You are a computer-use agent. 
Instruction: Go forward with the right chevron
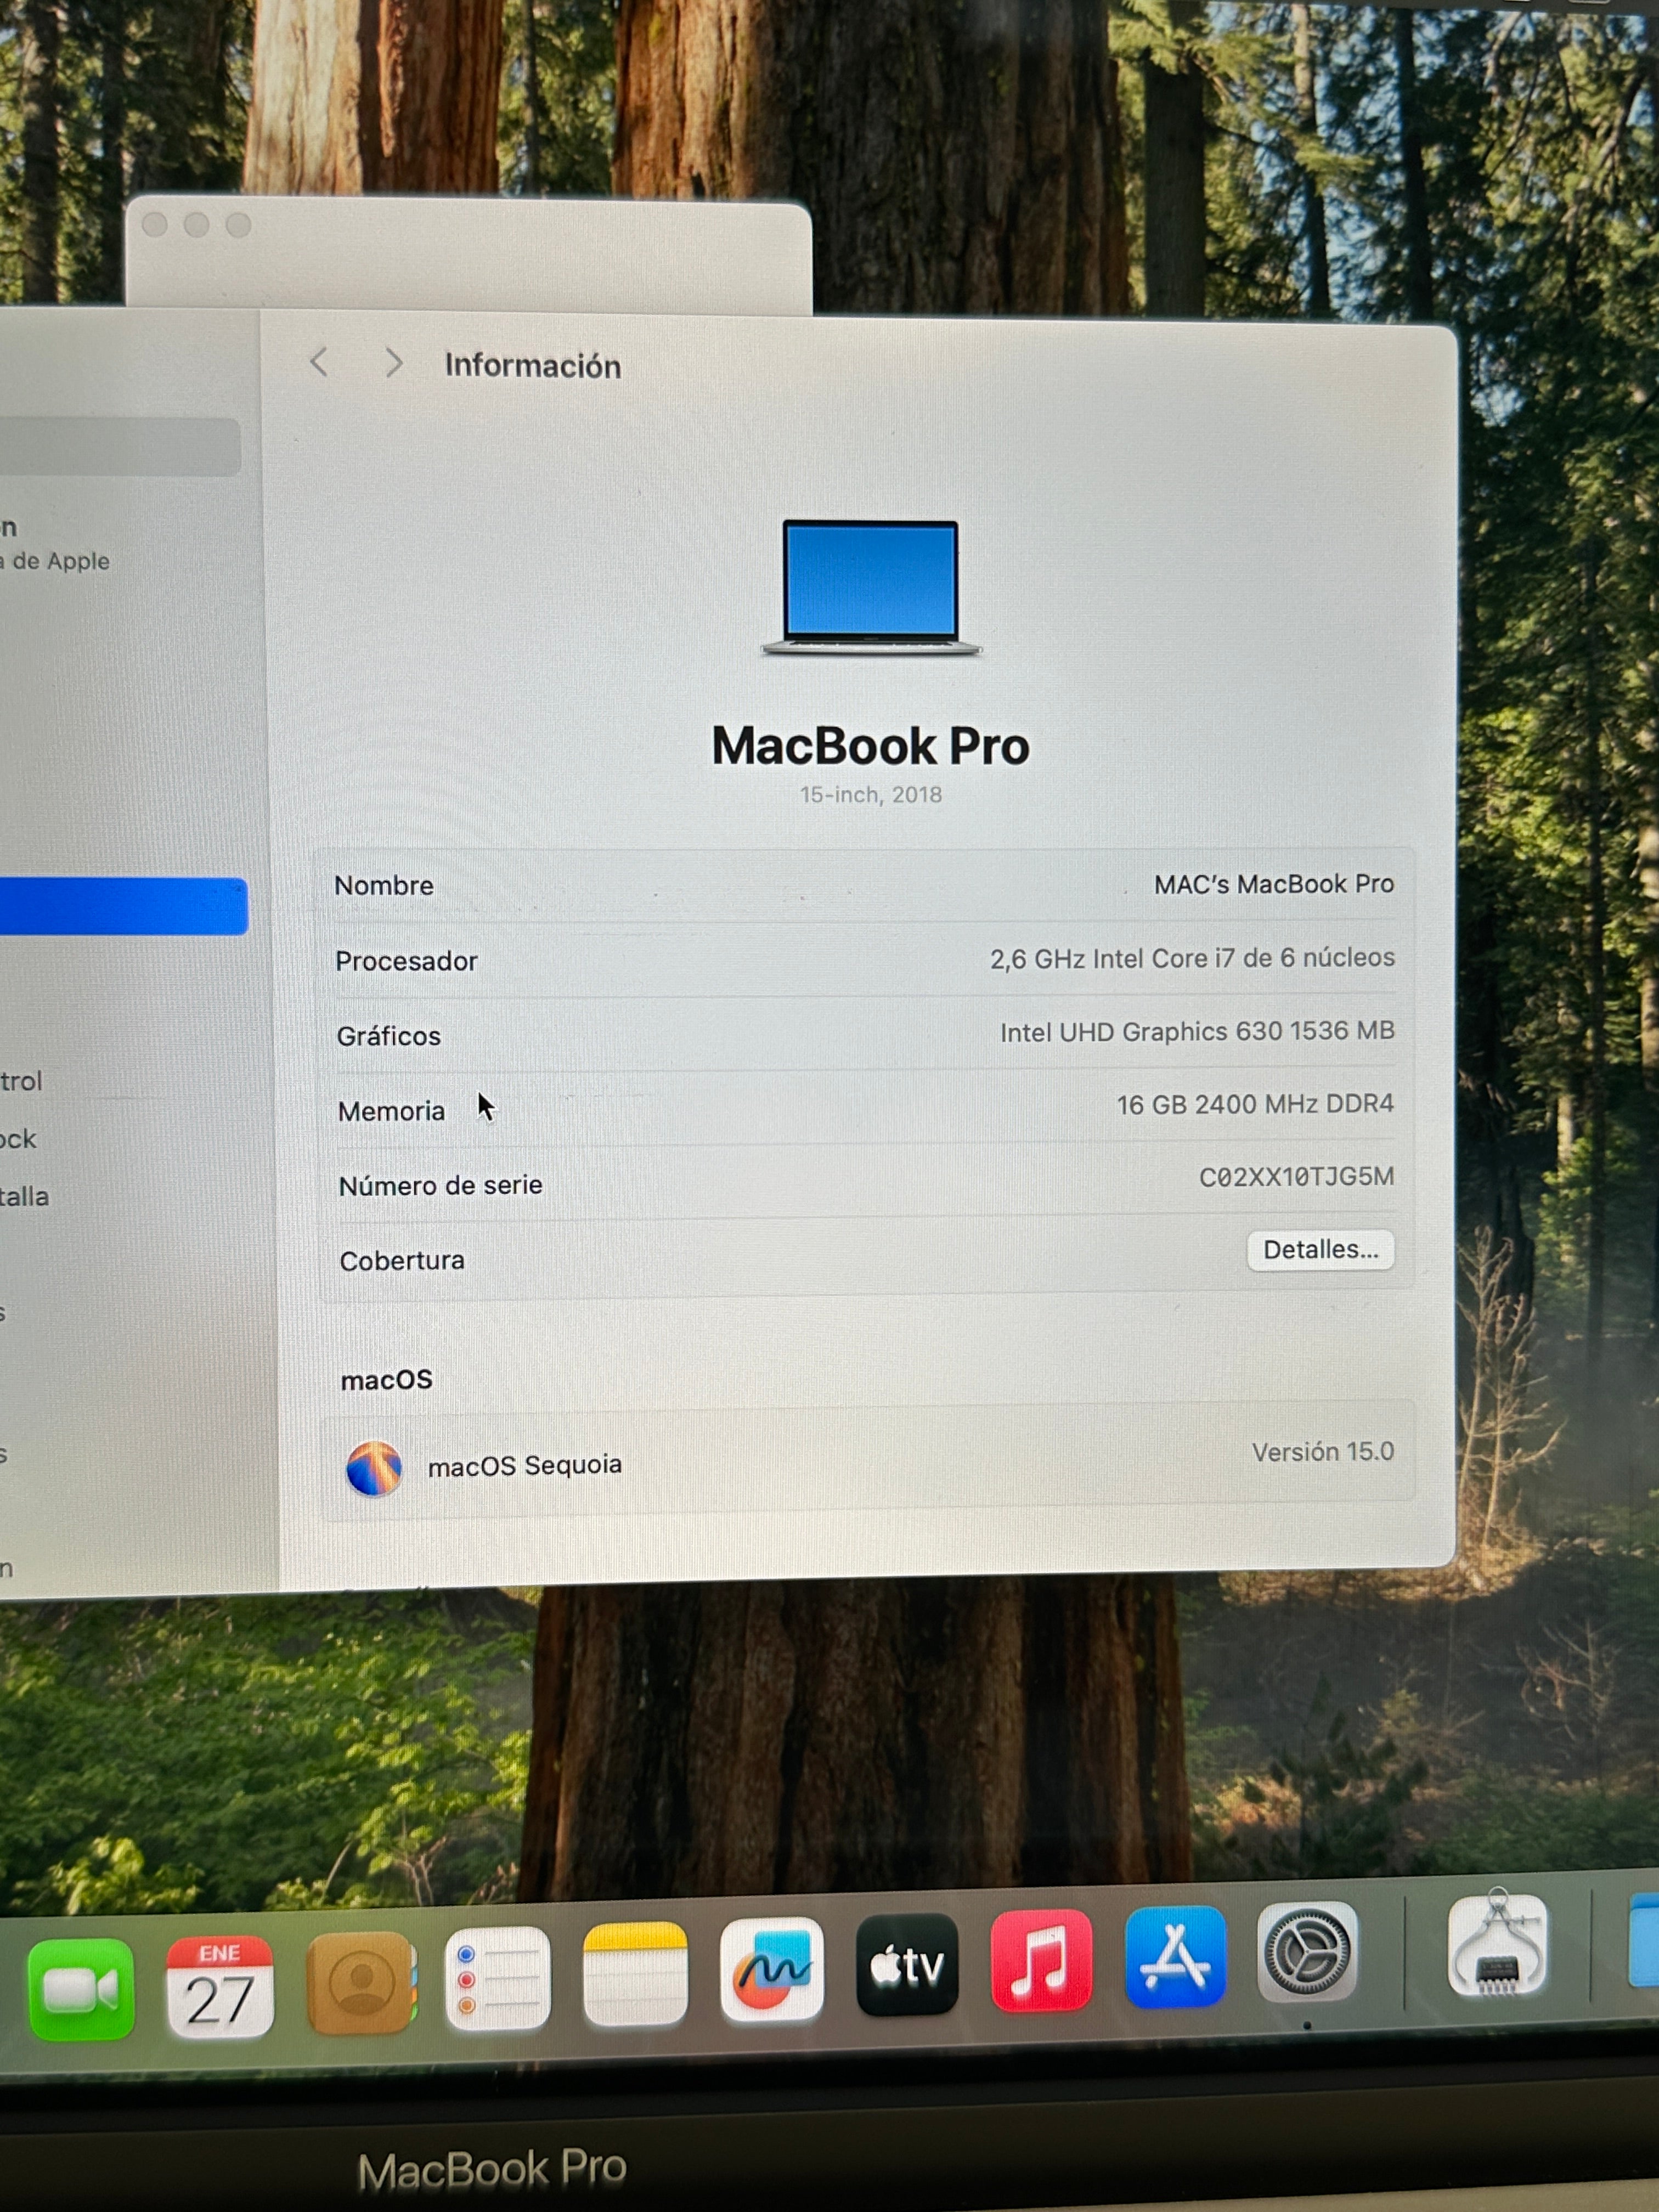point(394,363)
